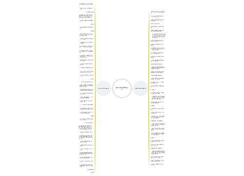The image size is (244, 176).
Task: Select the short right-aligned third leaf in the left branch
Action: 89,12
